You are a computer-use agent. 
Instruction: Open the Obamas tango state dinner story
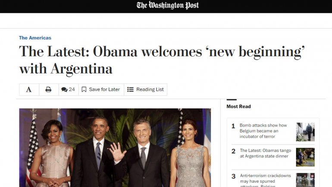pyautogui.click(x=265, y=153)
